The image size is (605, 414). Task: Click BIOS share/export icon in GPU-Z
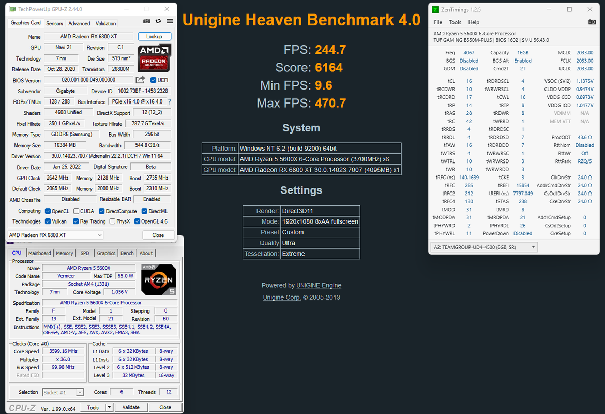pos(141,80)
